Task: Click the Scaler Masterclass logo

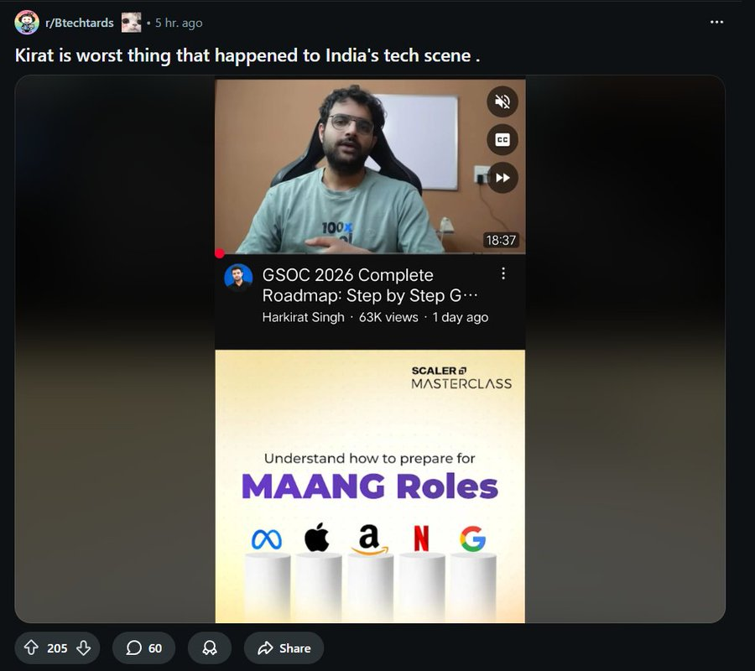Action: click(461, 377)
